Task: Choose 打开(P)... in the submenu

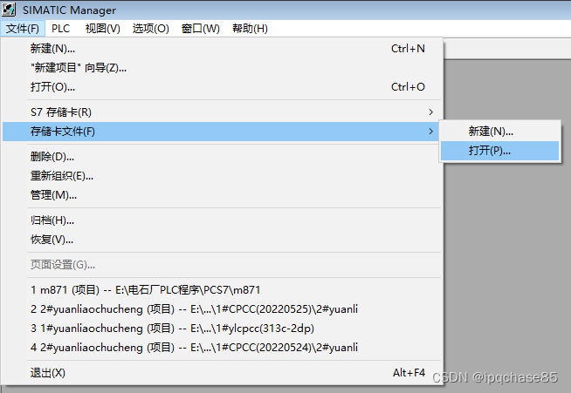Action: pyautogui.click(x=499, y=151)
